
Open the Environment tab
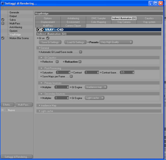[73, 22]
